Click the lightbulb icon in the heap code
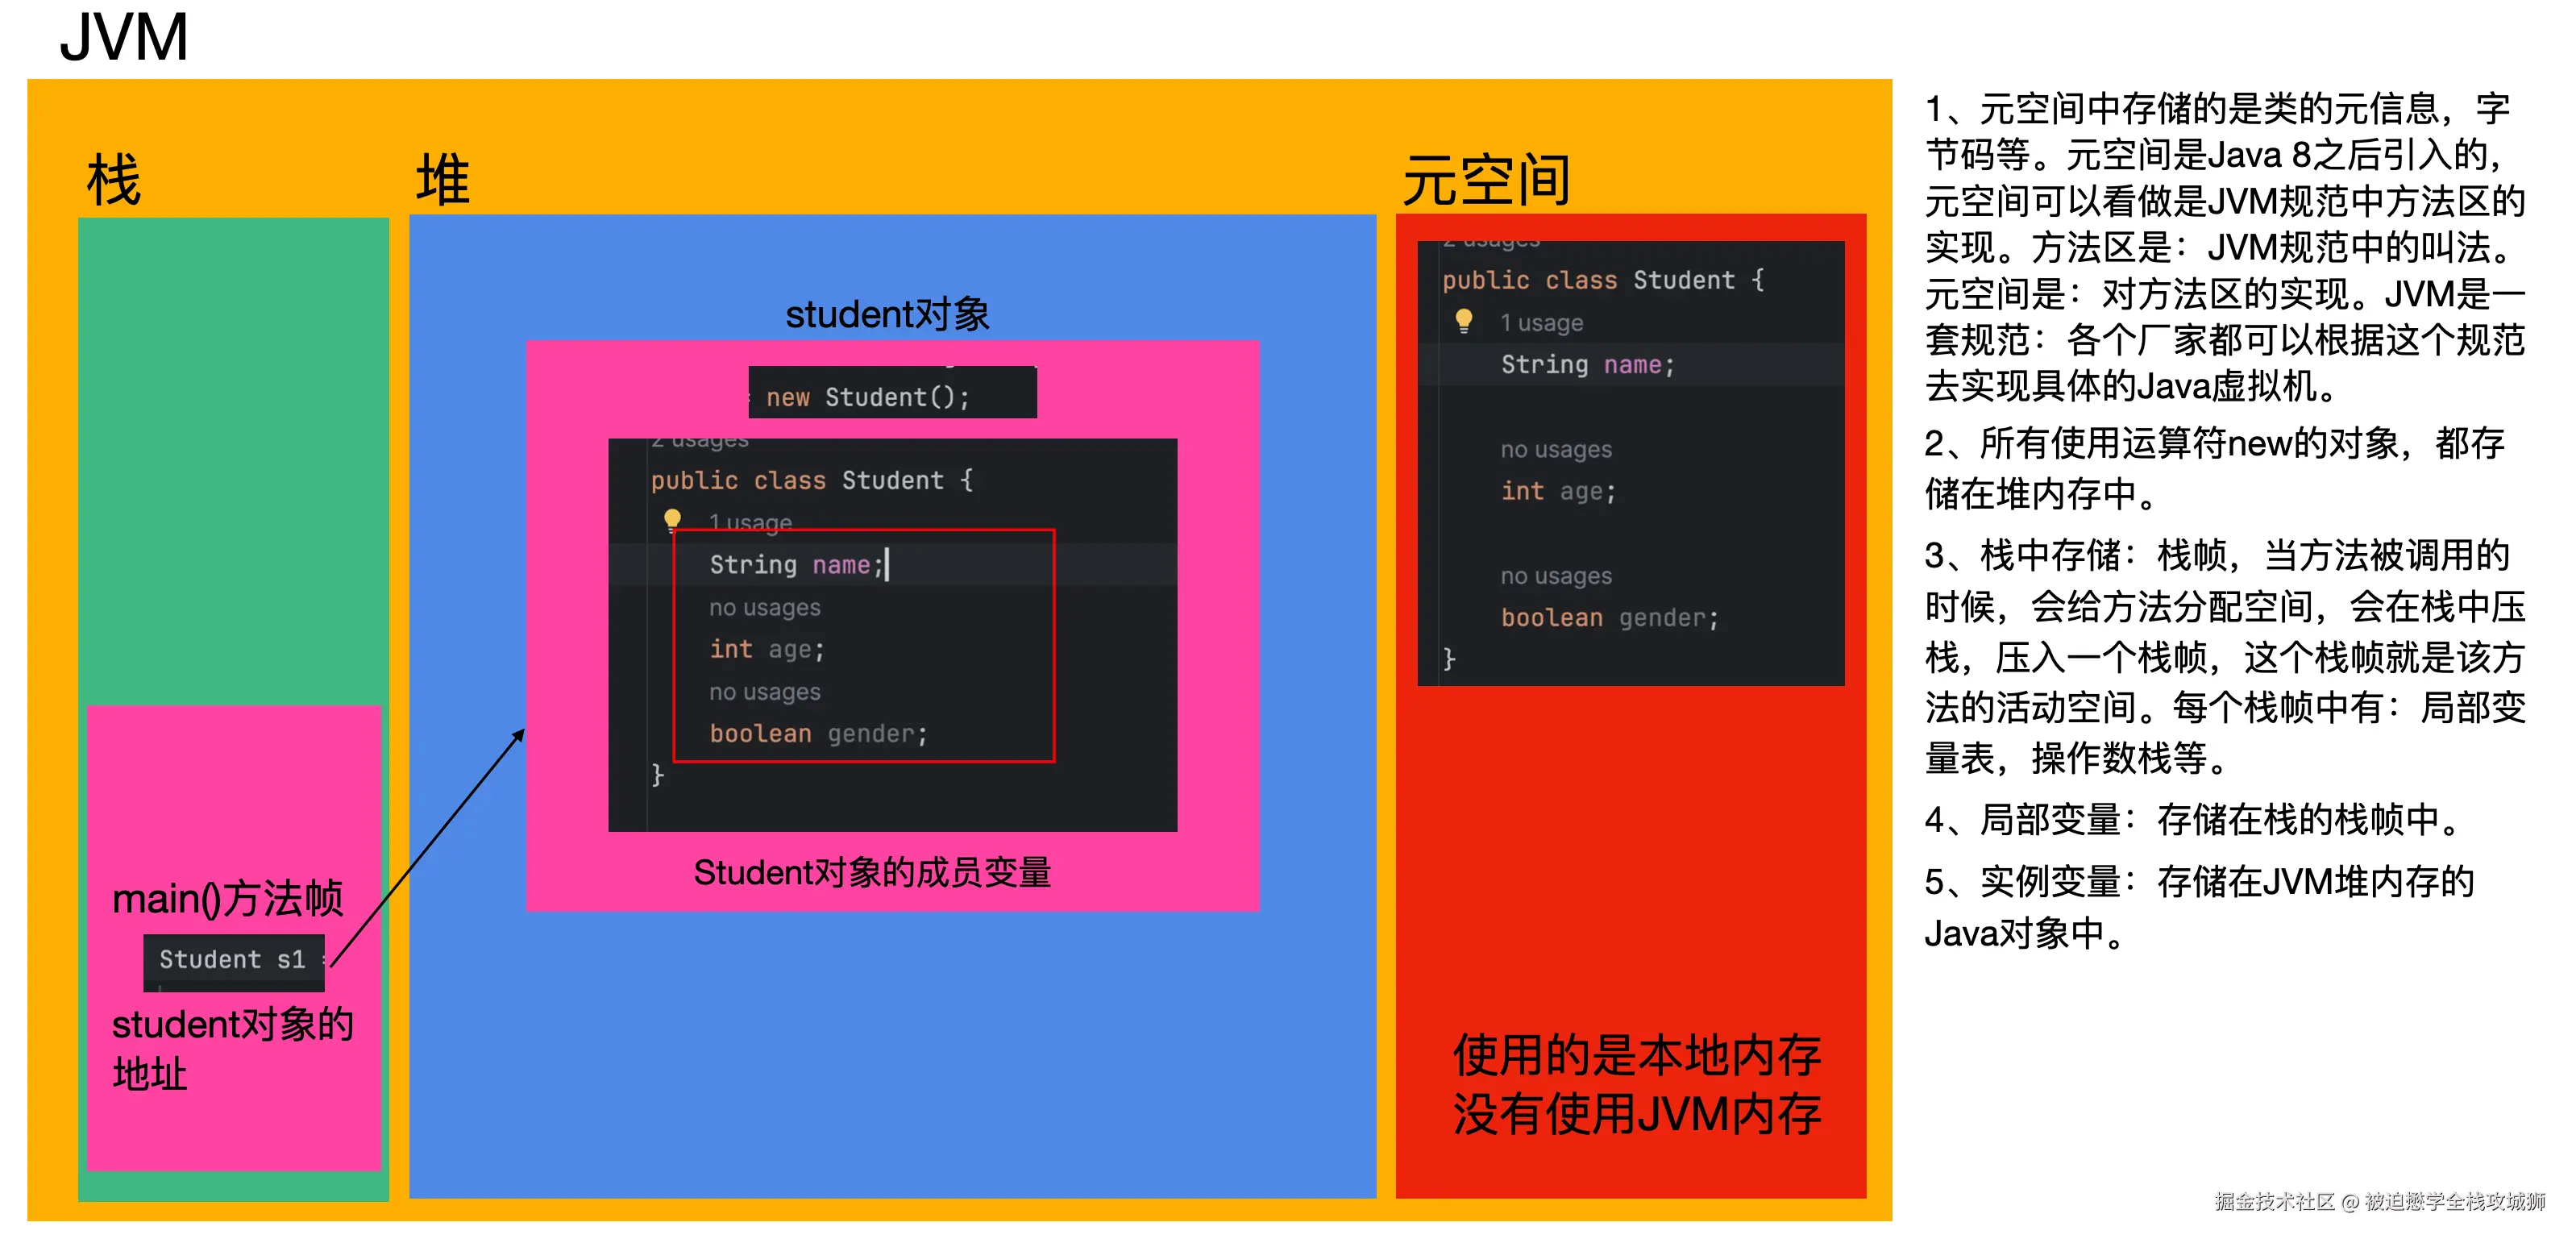 (672, 520)
